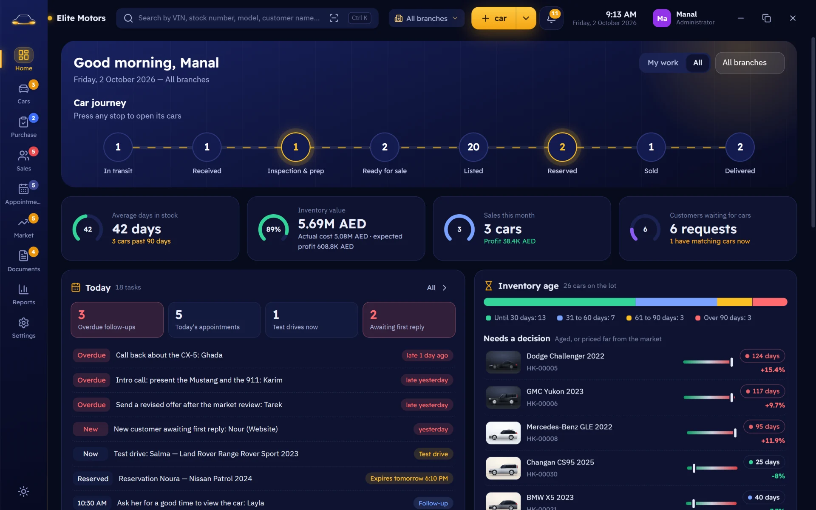Open the Average days in stock card
This screenshot has height=510, width=816.
click(x=150, y=228)
